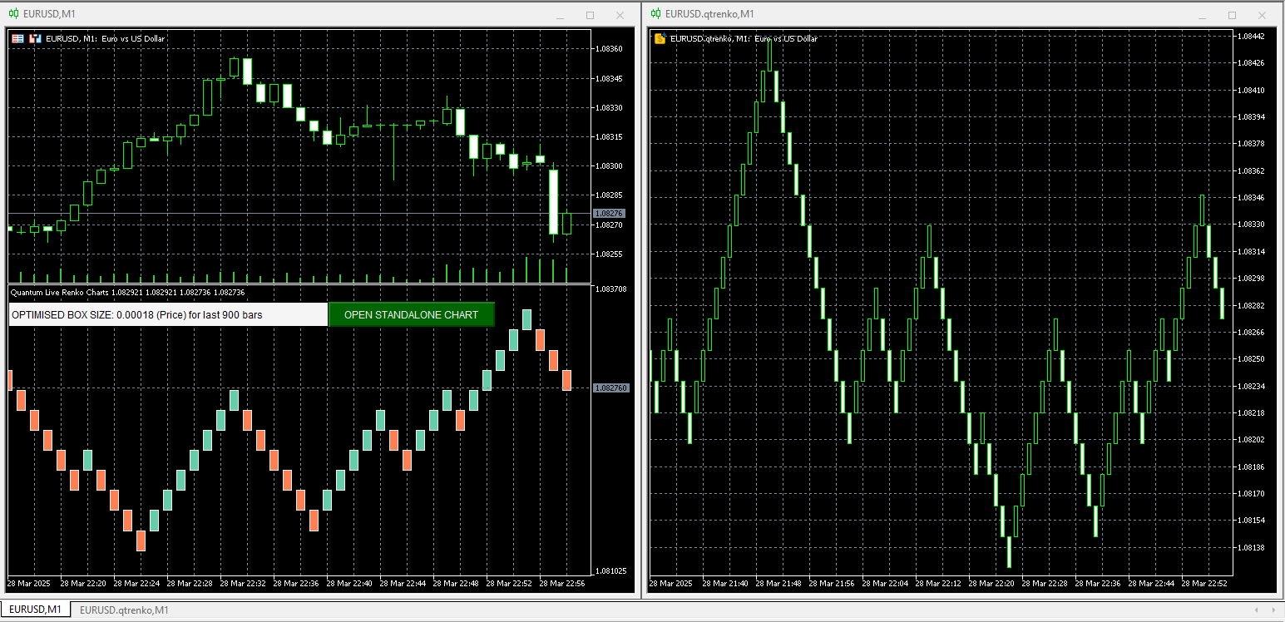This screenshot has height=622, width=1285.
Task: Switch to the EURUSD.qtrenko,M1 tab
Action: [124, 610]
